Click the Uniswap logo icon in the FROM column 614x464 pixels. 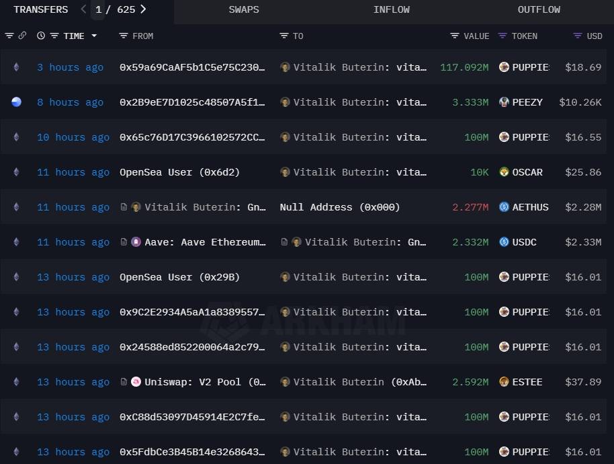(136, 381)
